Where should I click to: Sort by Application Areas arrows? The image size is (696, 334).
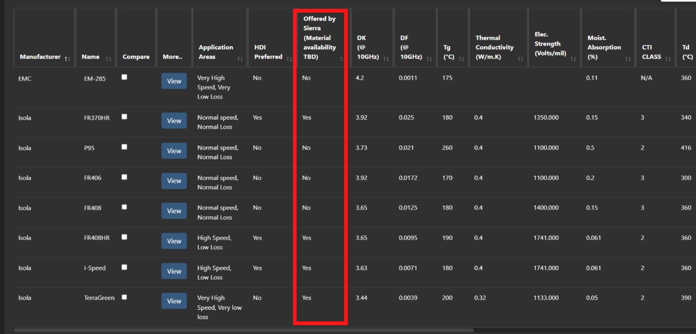239,59
